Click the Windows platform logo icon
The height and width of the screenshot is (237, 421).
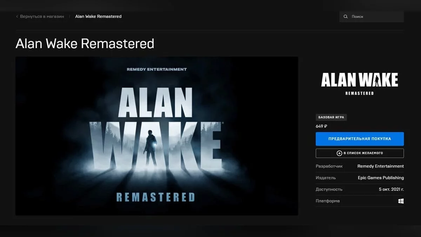click(x=401, y=201)
